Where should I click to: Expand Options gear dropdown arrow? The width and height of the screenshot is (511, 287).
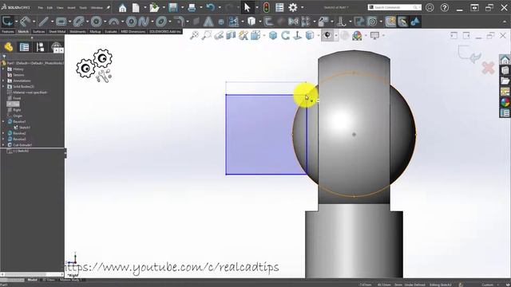pos(302,7)
